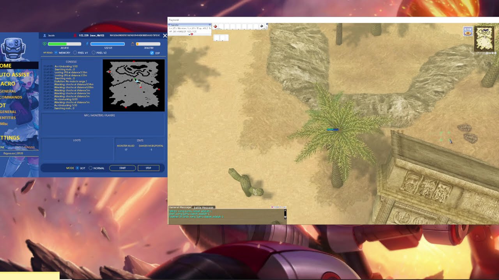The width and height of the screenshot is (499, 280).
Task: Click the red location marker beside the coordinates
Action: tap(75, 35)
